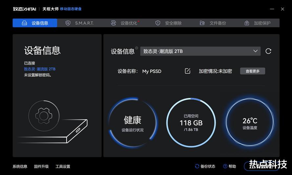
Task: Switch to the 加密保护 tab
Action: tap(257, 23)
